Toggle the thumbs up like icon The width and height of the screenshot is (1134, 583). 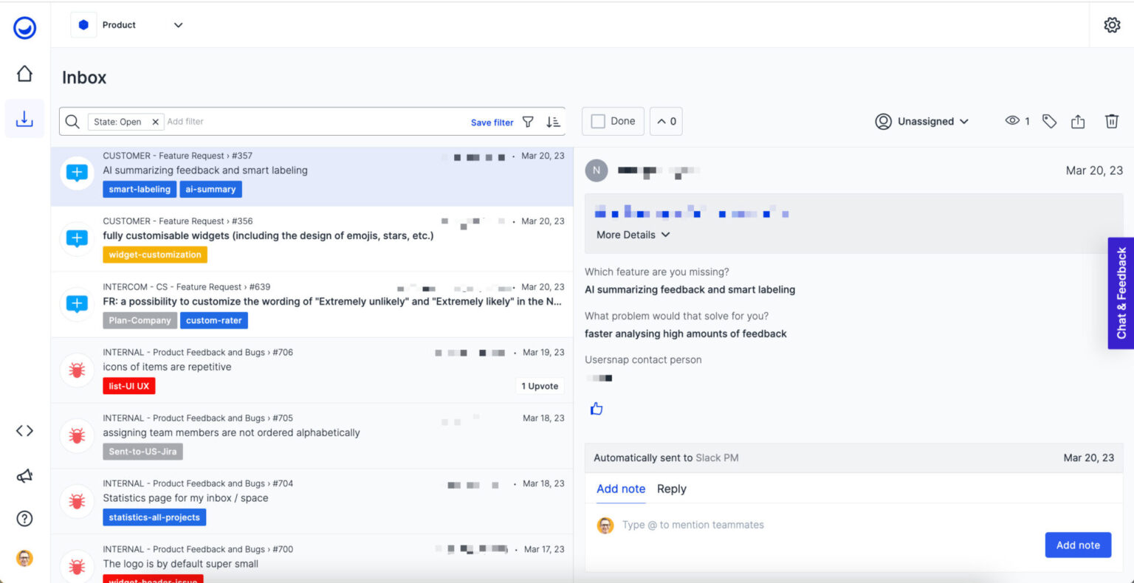597,409
